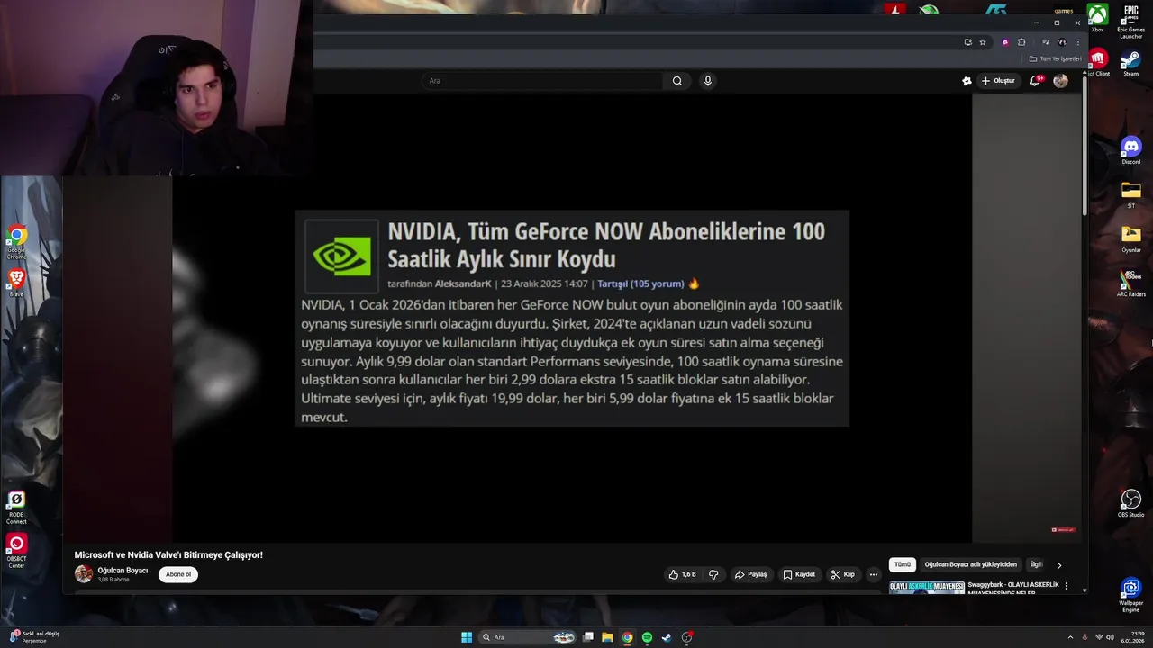Focus the YouTube Ara search field
The width and height of the screenshot is (1153, 648).
point(544,81)
